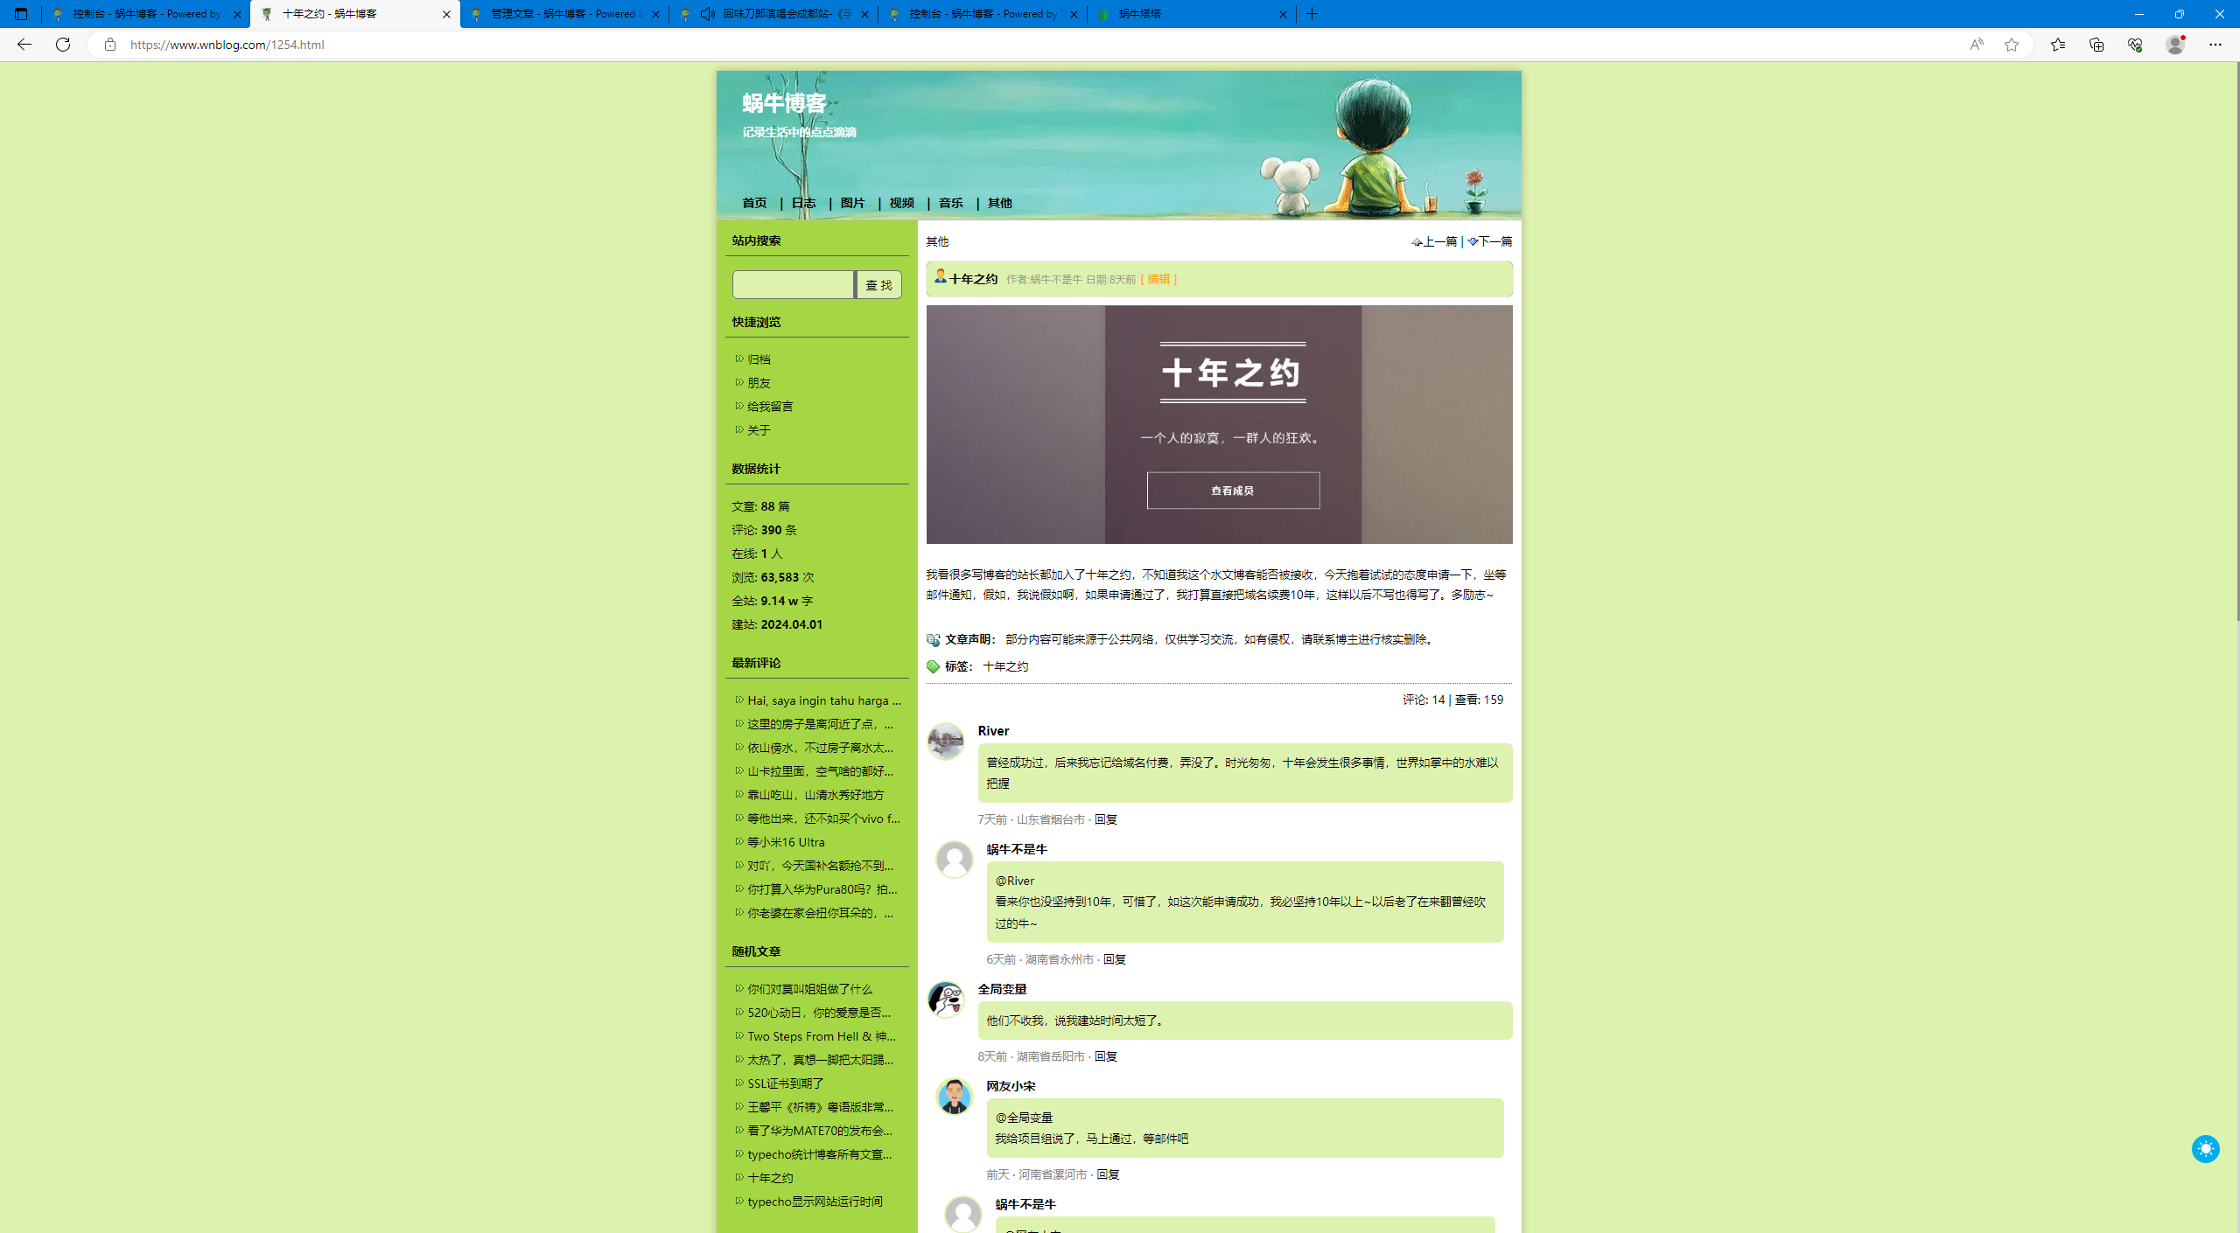Add page to favorites star icon

(x=2012, y=45)
